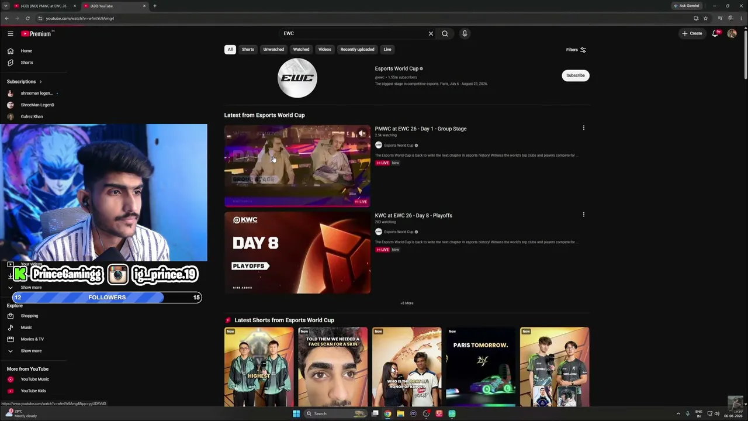The image size is (748, 421).
Task: Reload the current page
Action: 27,18
